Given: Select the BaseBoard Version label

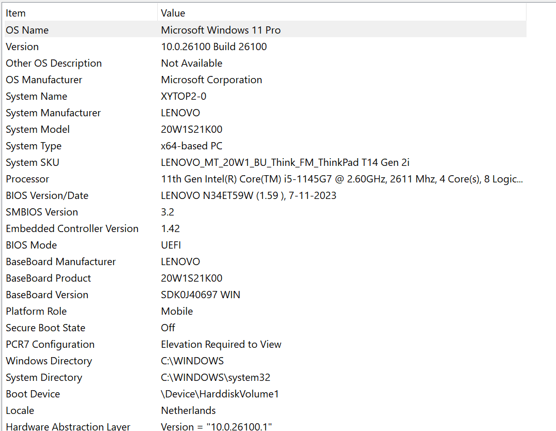Looking at the screenshot, I should tap(47, 295).
